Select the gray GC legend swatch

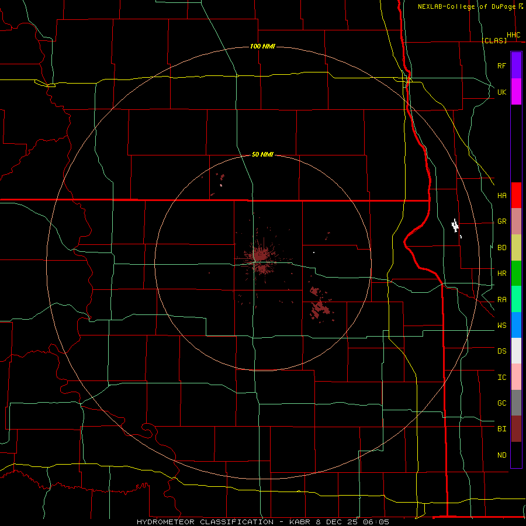pos(516,403)
